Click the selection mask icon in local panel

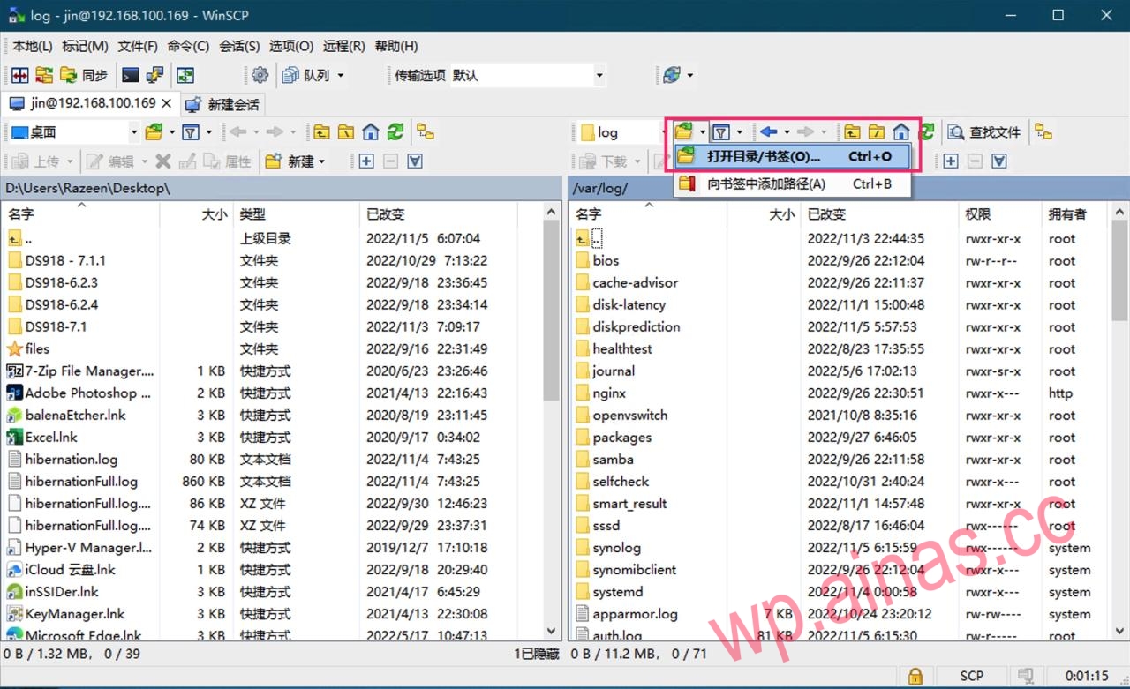tap(415, 161)
